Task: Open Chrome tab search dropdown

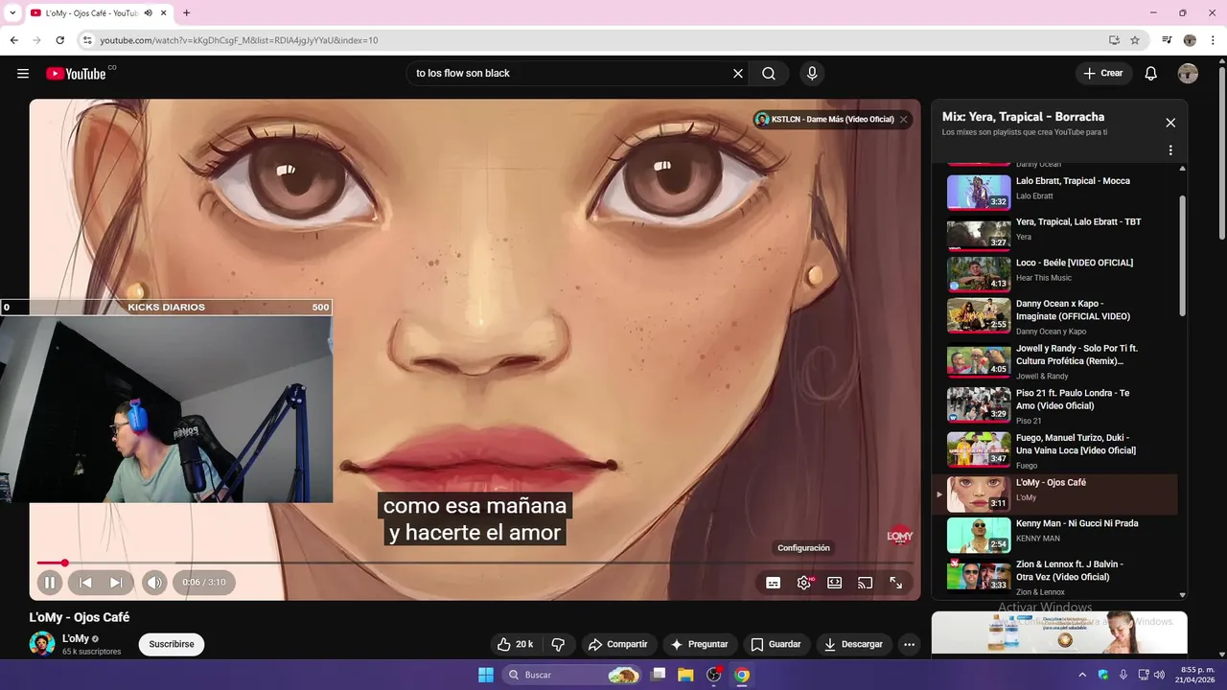Action: [12, 12]
